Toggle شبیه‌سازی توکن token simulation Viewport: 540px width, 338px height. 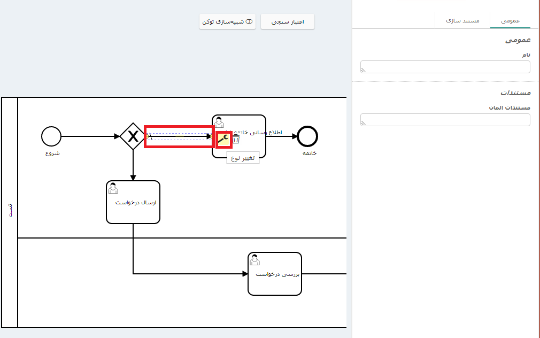[227, 22]
